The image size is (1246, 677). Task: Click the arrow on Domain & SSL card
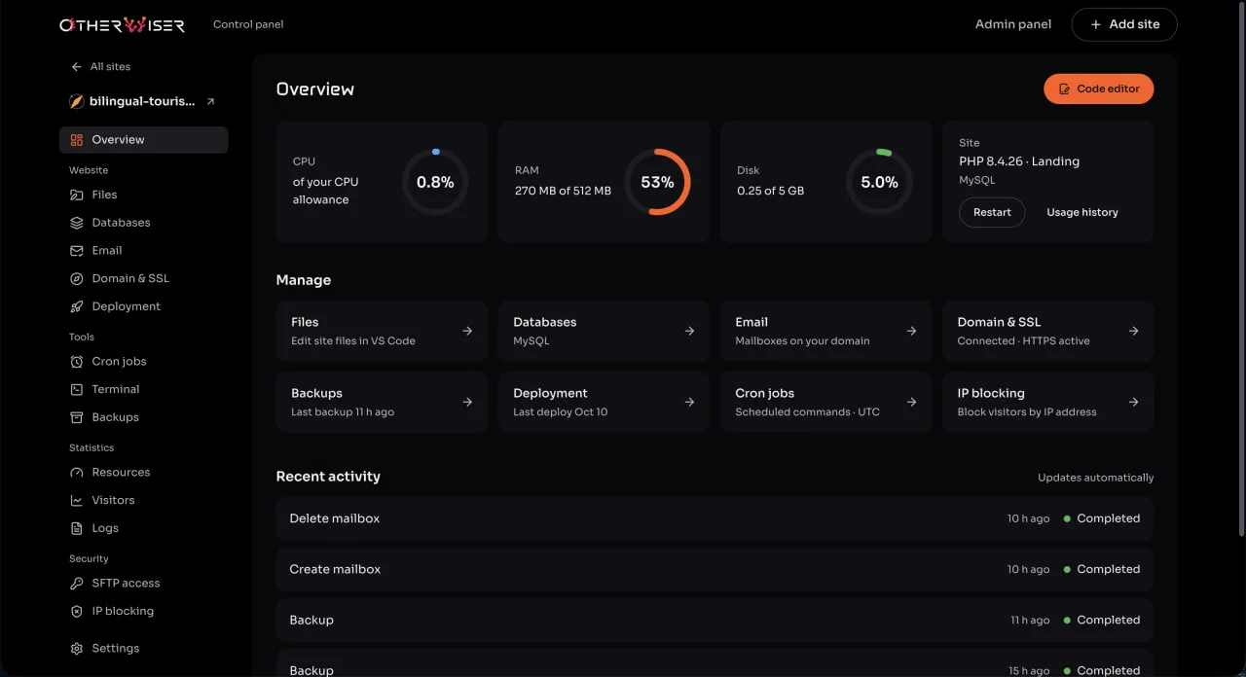pos(1133,331)
